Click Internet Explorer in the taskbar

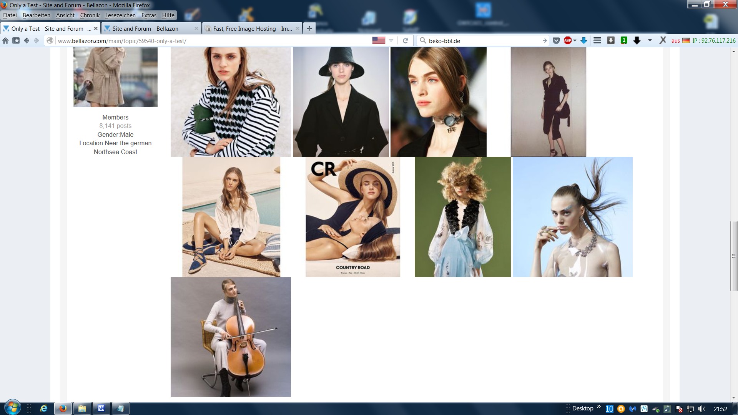[44, 408]
